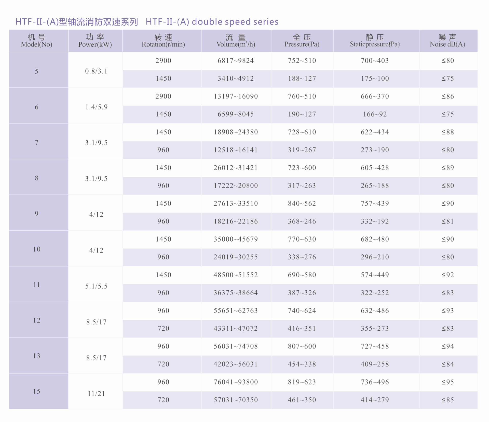This screenshot has width=489, height=422.
Task: Click volume value 26012~31421
Action: (236, 168)
